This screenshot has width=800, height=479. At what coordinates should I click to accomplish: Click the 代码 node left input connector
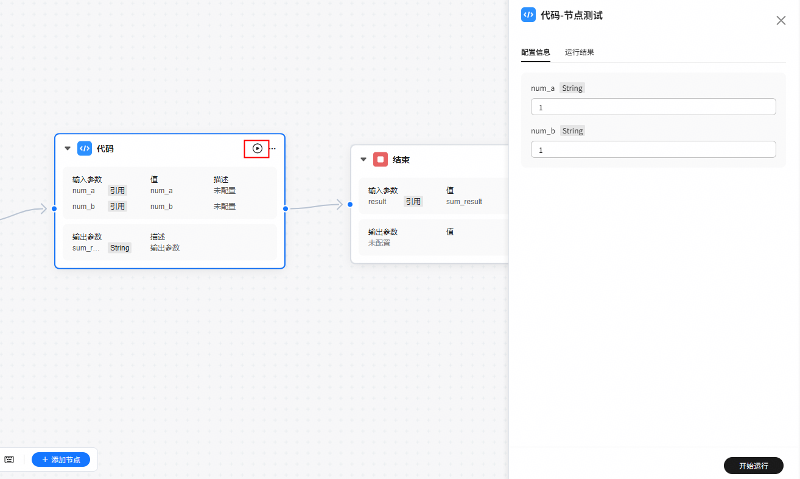(54, 209)
